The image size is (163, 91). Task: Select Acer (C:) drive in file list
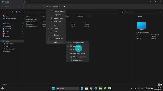click(x=30, y=24)
